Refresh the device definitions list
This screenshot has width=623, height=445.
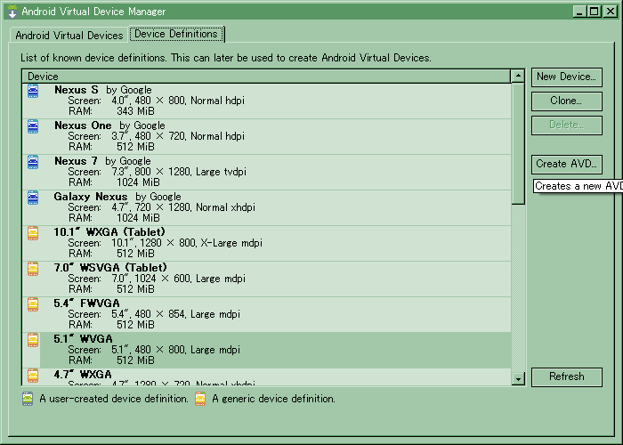tap(567, 376)
